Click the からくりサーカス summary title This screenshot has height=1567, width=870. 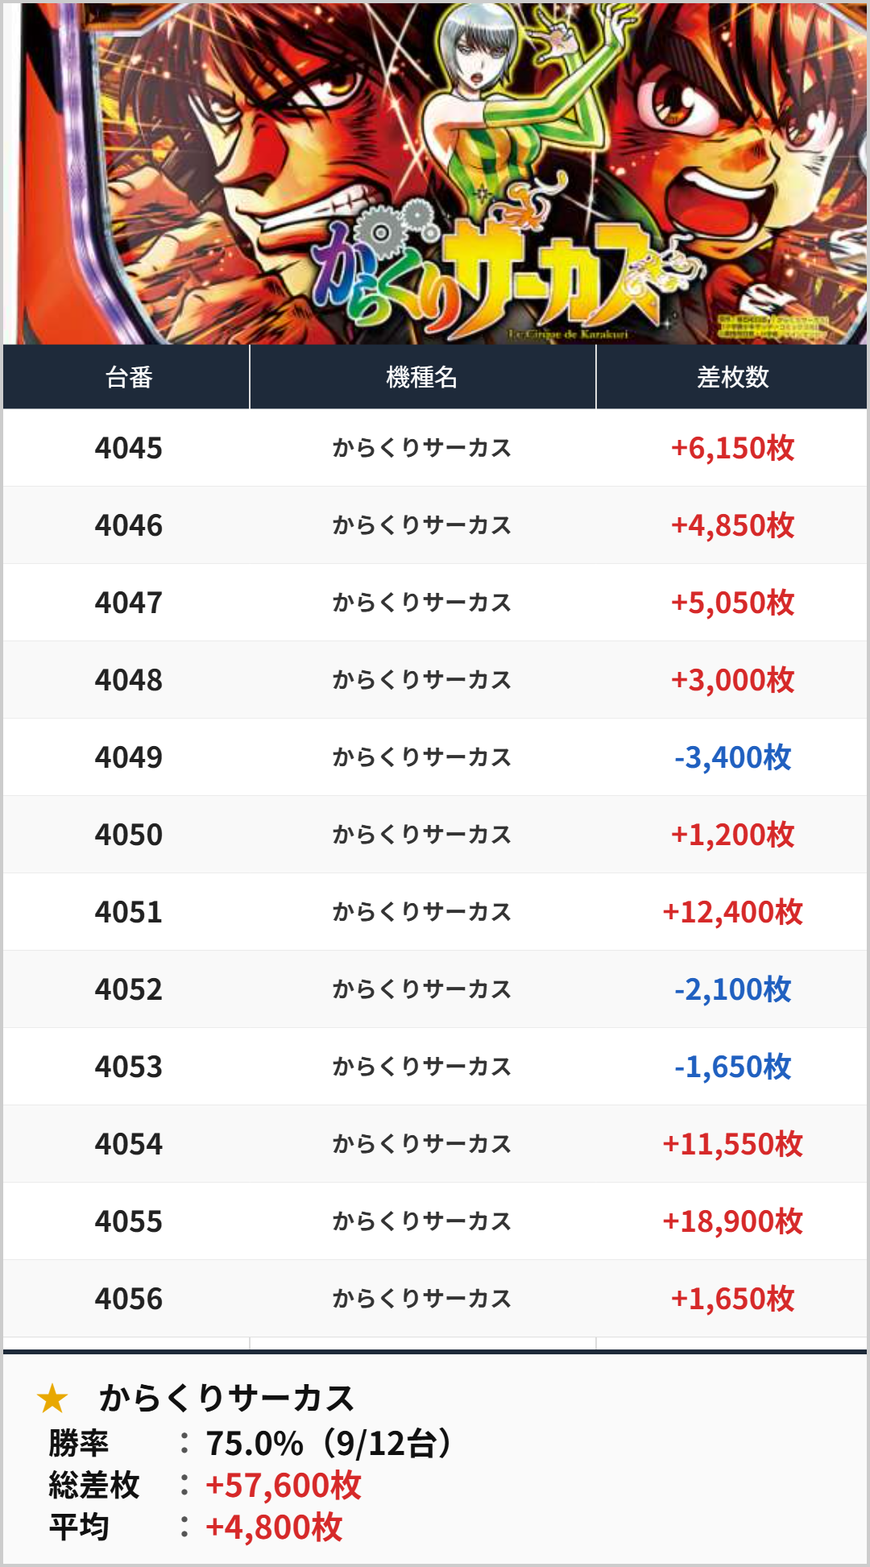point(226,1399)
